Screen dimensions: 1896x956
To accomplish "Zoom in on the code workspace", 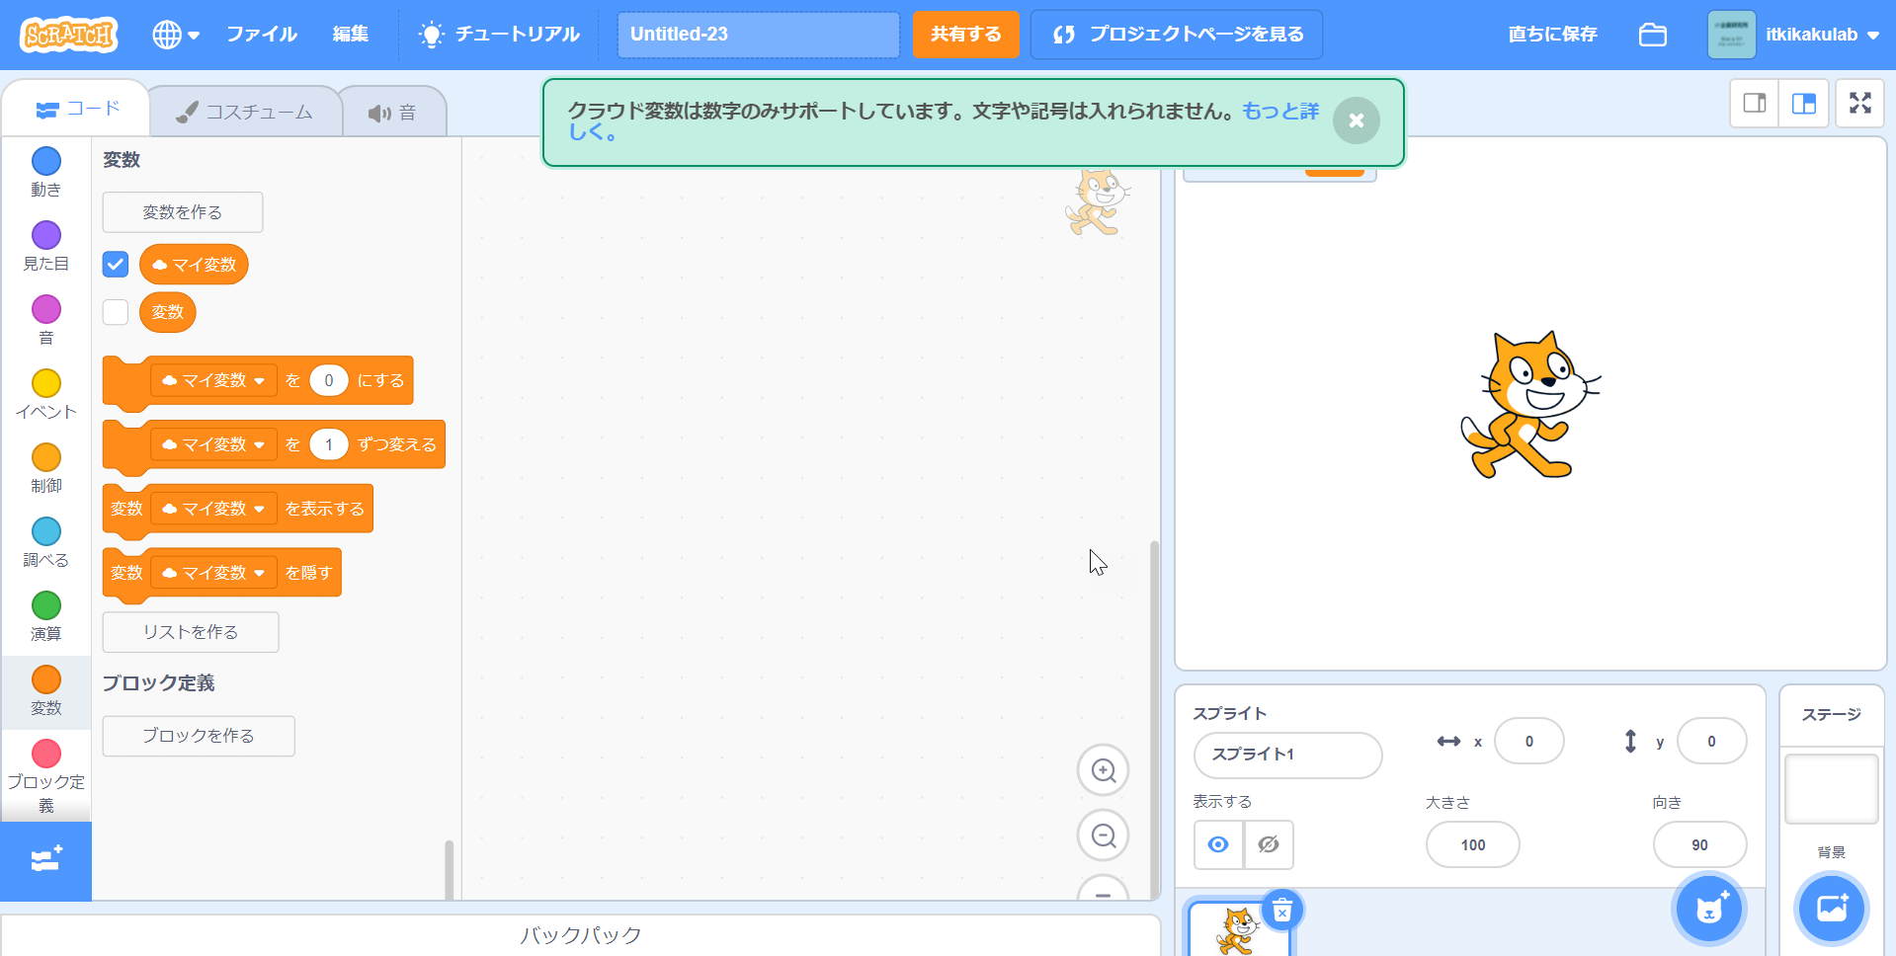I will coord(1103,770).
